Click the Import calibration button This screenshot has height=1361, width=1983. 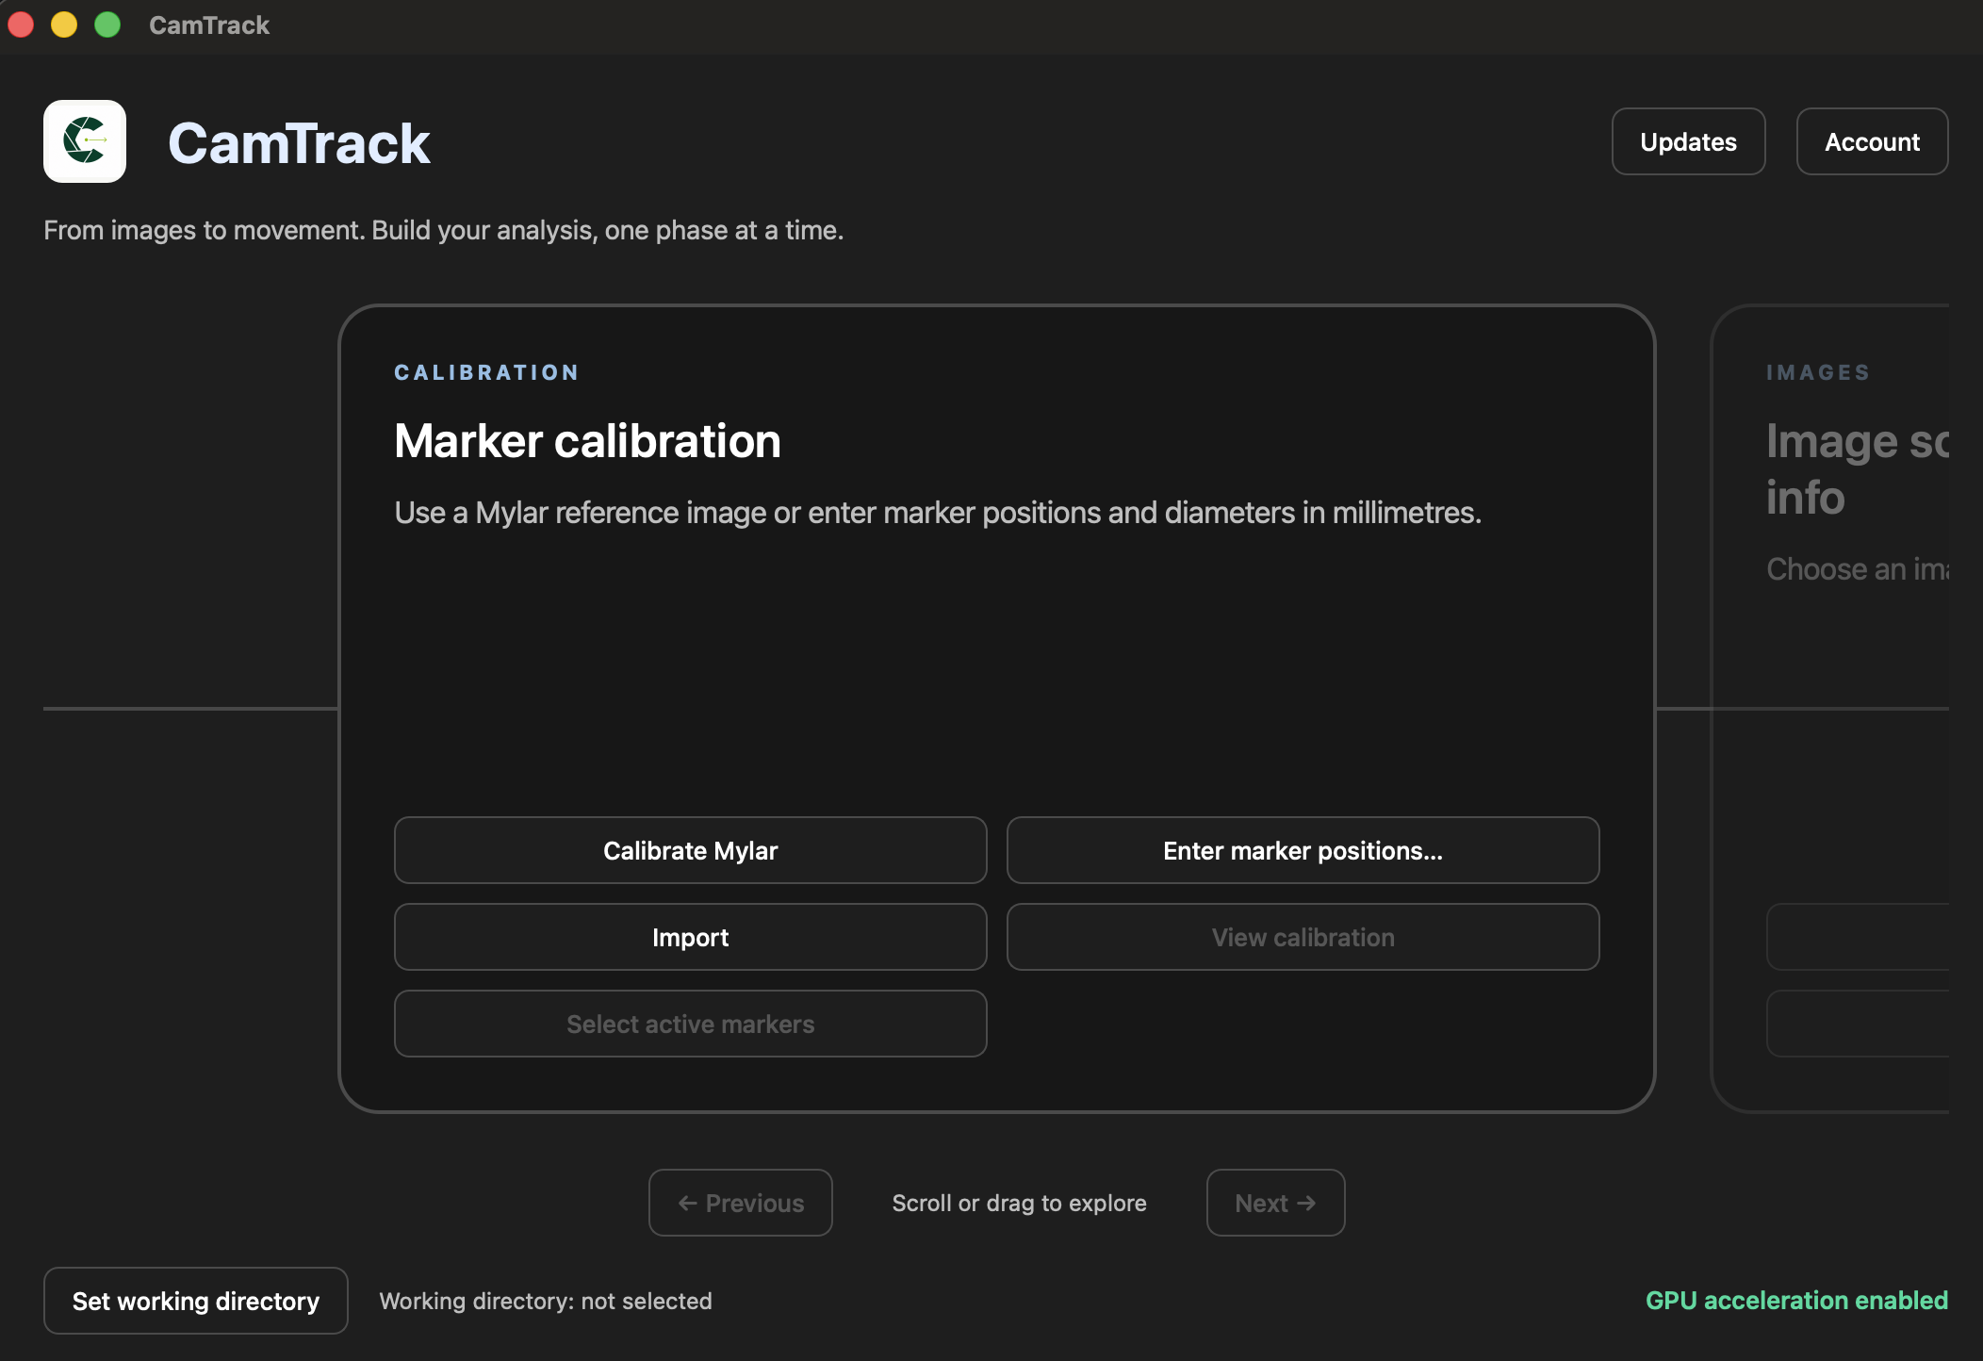[690, 937]
